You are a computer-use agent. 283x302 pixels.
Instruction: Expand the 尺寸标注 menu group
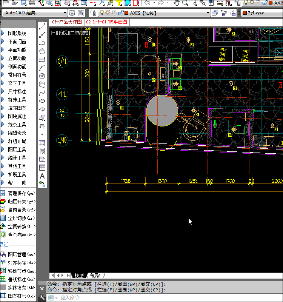[17, 91]
